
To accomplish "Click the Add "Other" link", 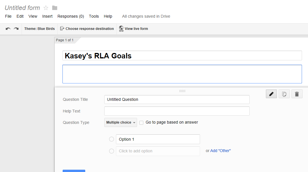I will tap(220, 150).
